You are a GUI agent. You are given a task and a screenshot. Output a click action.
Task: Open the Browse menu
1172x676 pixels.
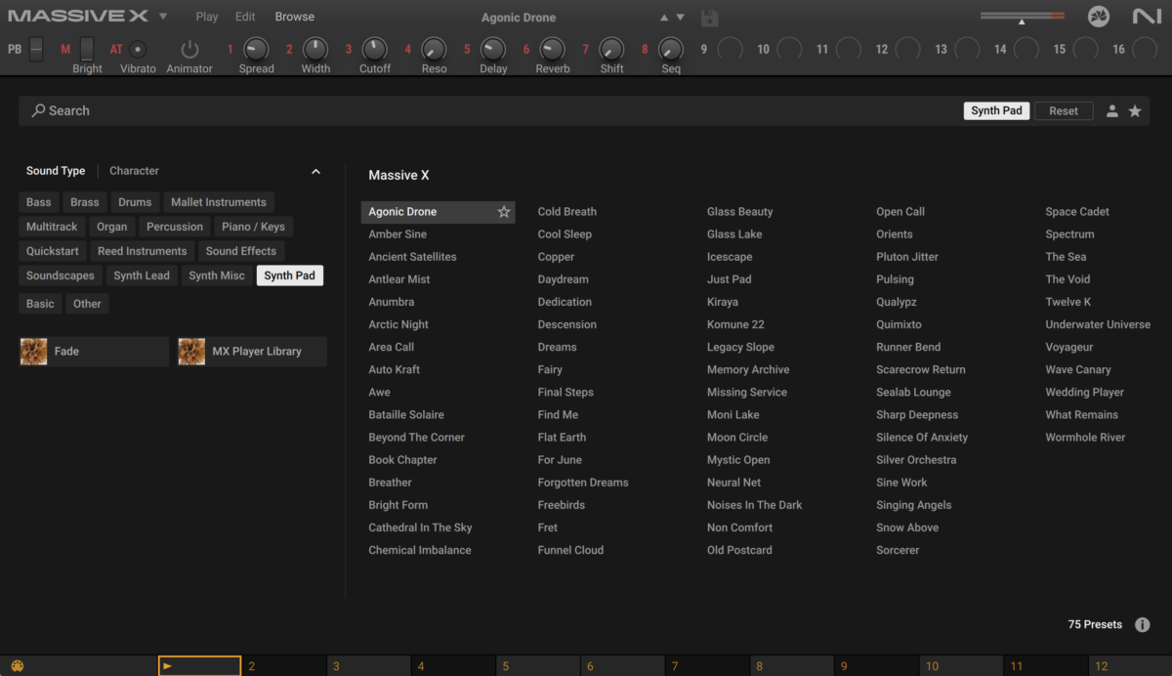tap(294, 16)
